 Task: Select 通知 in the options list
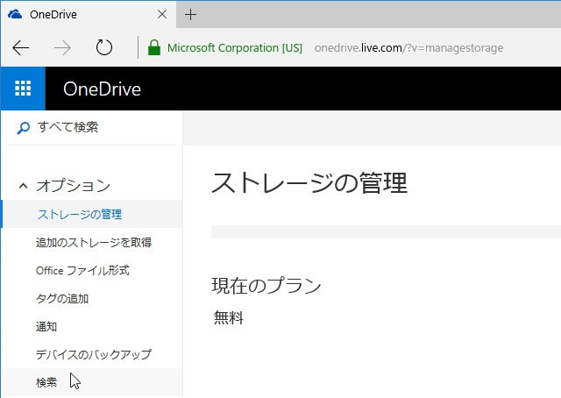46,326
